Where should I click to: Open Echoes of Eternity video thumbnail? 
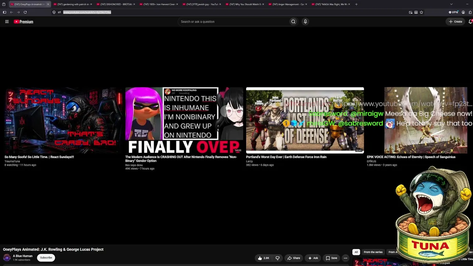[x=426, y=120]
